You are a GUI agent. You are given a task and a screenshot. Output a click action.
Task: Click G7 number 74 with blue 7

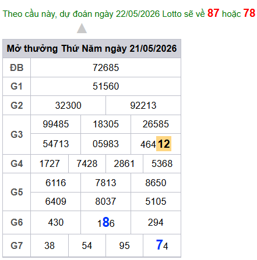[x=162, y=245]
